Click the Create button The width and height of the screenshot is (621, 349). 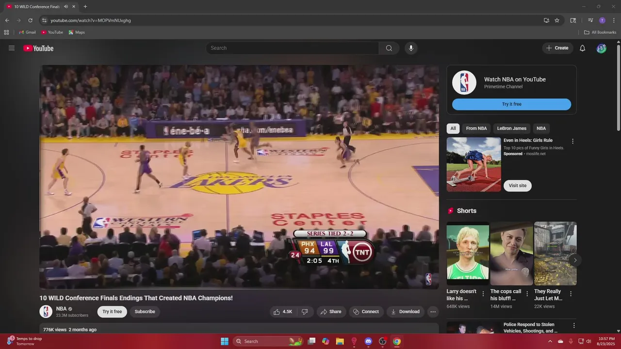[557, 48]
